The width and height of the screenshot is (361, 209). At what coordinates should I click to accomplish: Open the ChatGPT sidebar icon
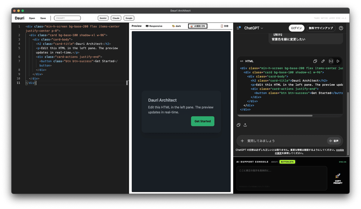[239, 28]
